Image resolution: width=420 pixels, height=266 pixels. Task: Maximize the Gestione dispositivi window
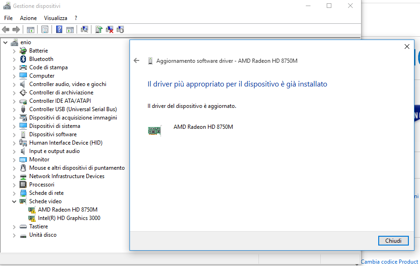pyautogui.click(x=329, y=6)
